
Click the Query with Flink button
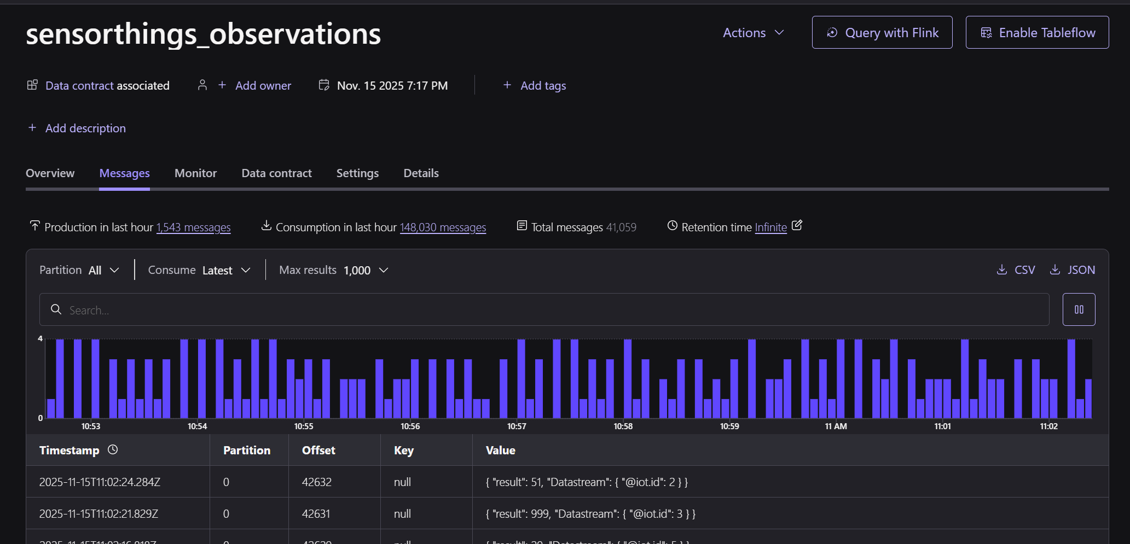pos(882,33)
